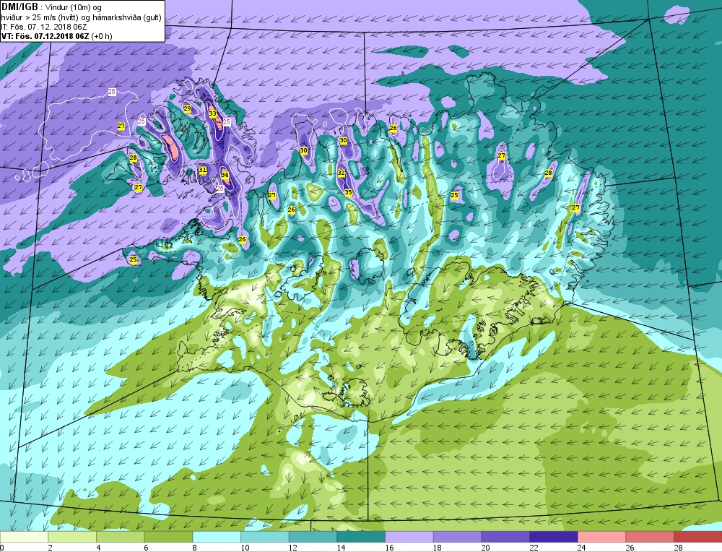Click the legend scale tick label '4'

pos(98,548)
